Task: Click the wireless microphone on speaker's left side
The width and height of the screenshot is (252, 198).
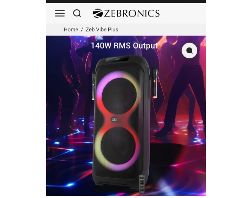Action: pyautogui.click(x=93, y=86)
